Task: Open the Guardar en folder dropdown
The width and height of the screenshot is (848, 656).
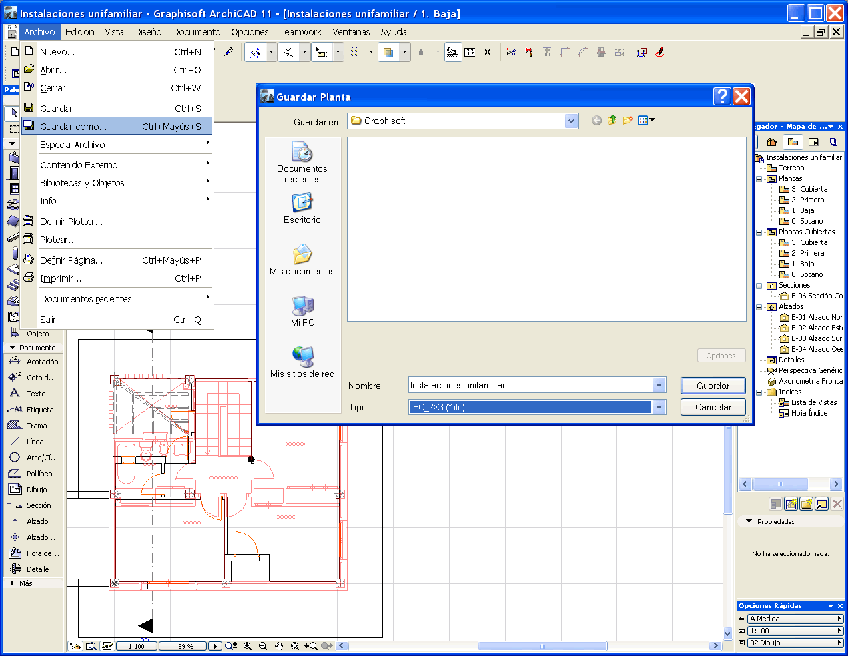Action: [x=571, y=121]
